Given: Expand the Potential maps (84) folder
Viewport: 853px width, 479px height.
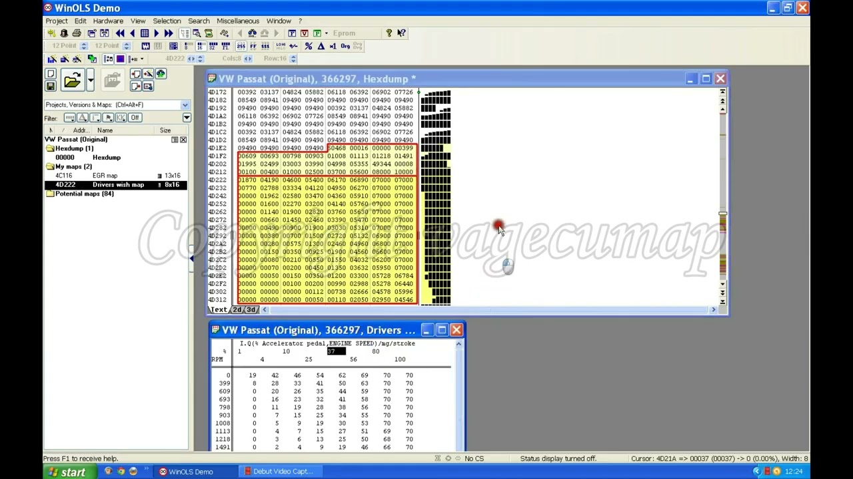Looking at the screenshot, I should click(50, 194).
